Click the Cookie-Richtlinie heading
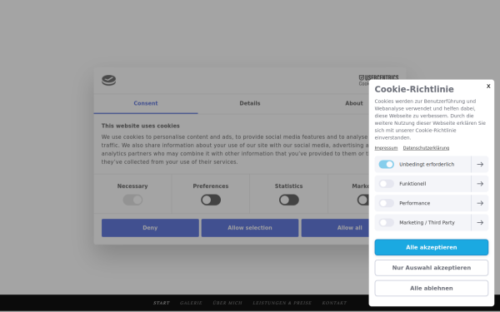 pos(414,89)
